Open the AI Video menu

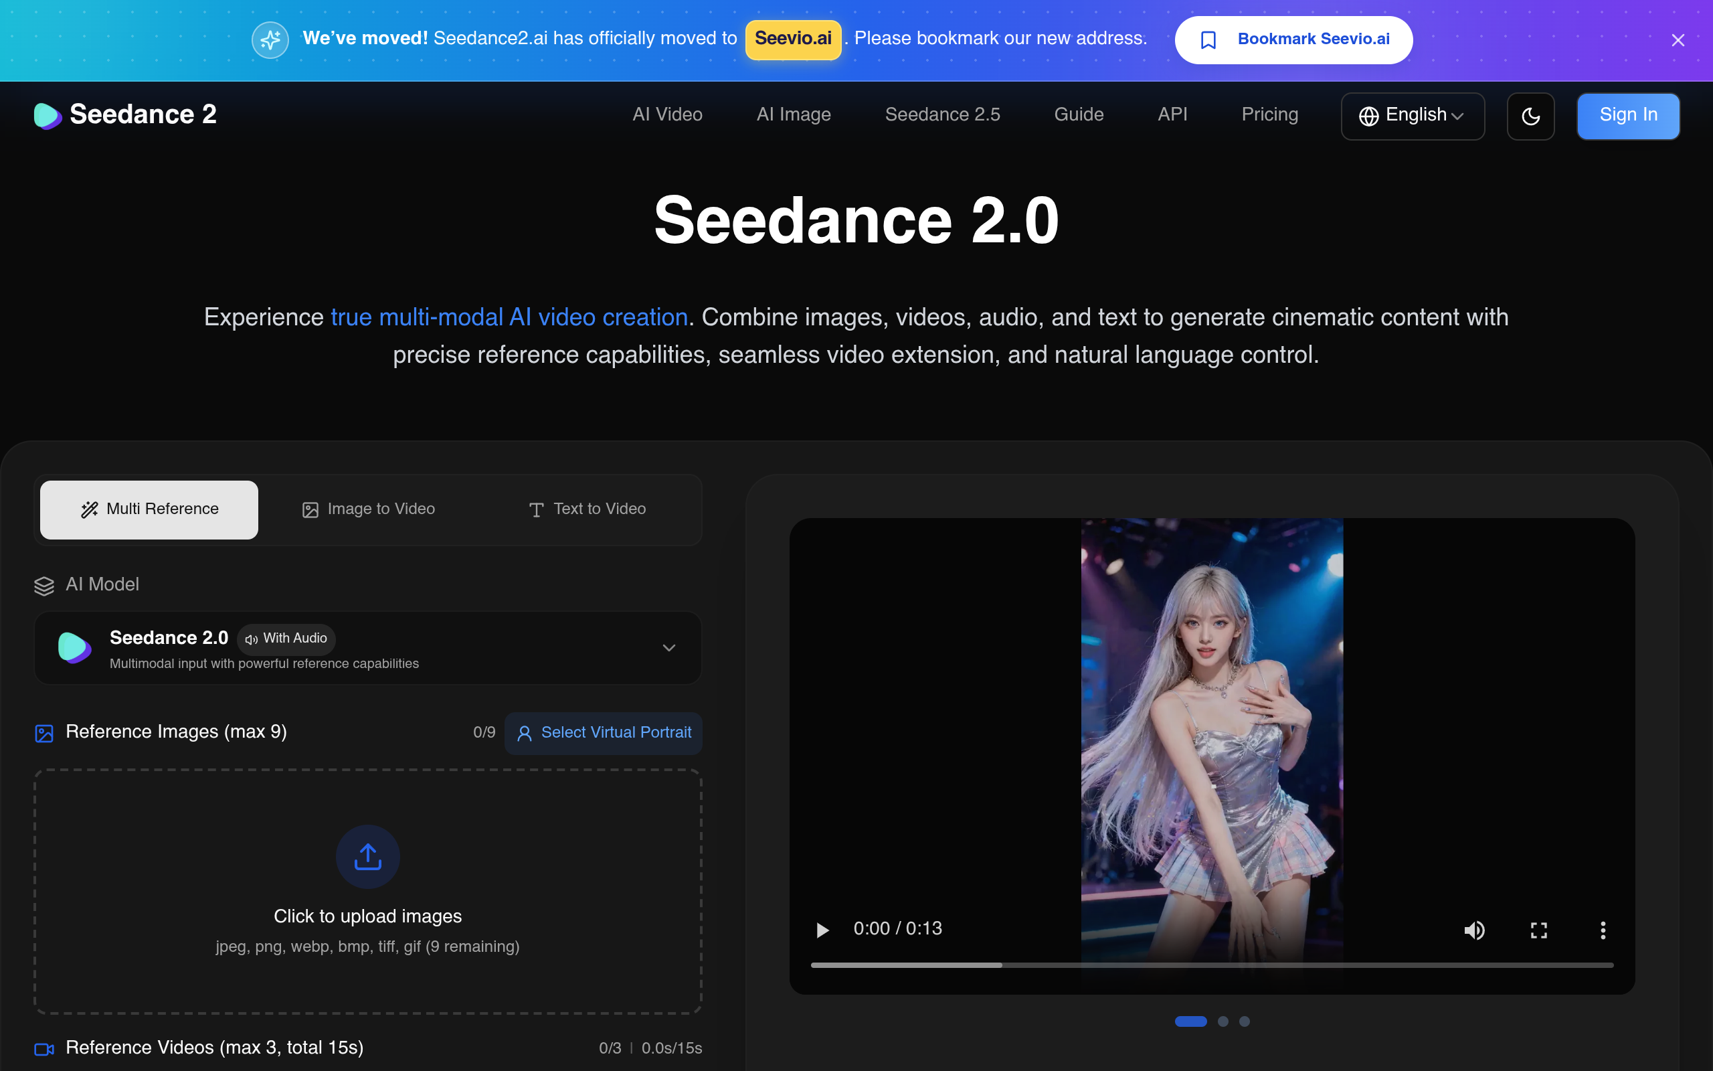[668, 114]
